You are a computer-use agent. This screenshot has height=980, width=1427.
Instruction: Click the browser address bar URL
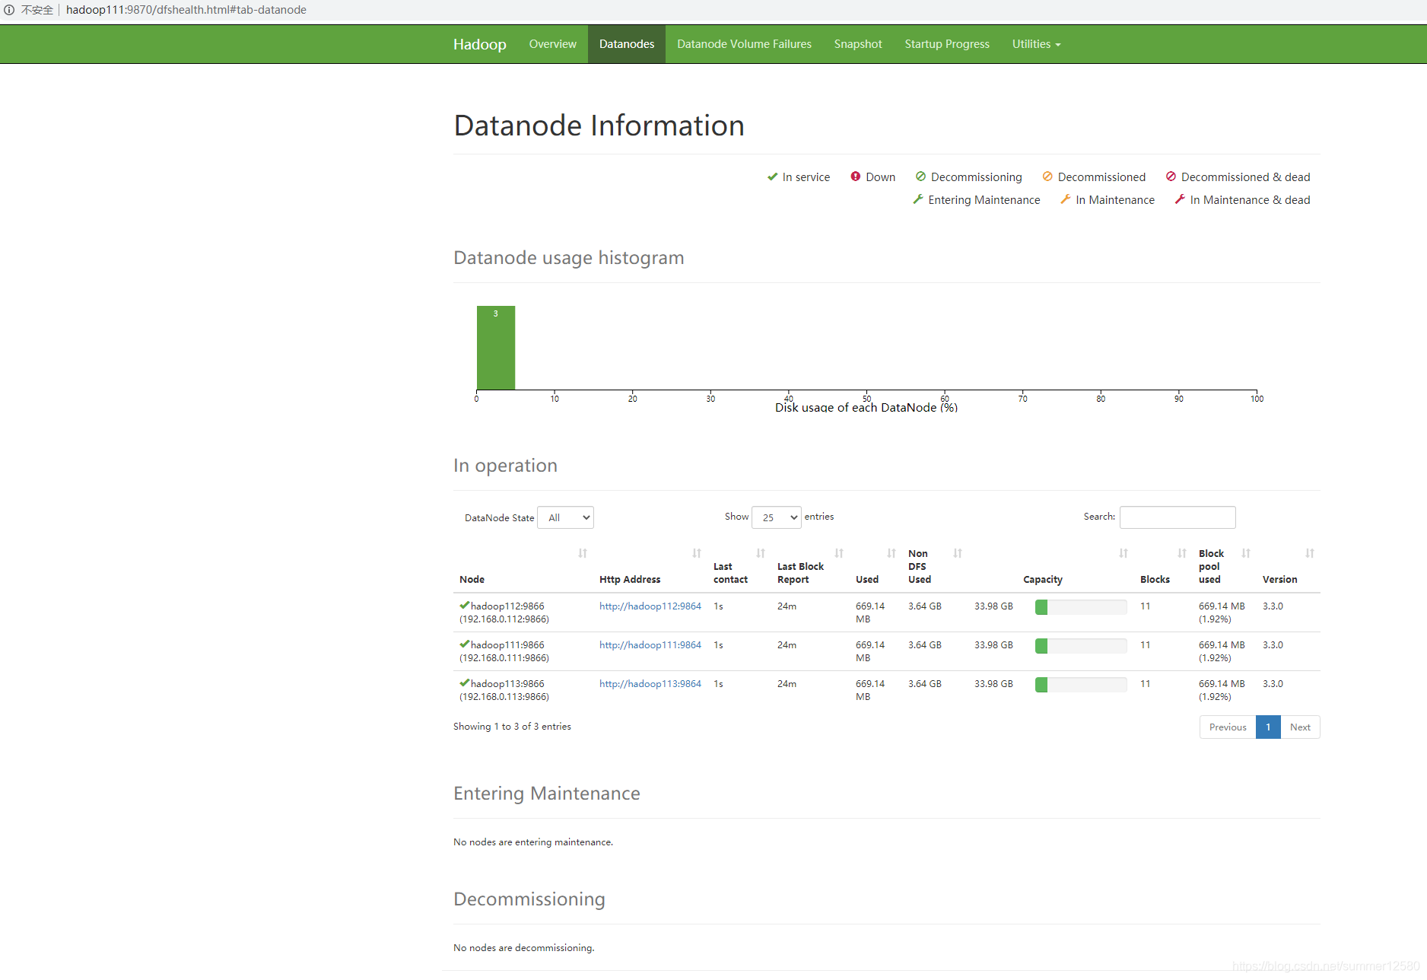point(186,10)
